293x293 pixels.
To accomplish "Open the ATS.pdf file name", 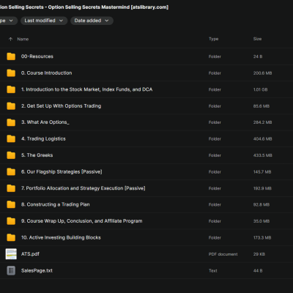I will [x=30, y=254].
